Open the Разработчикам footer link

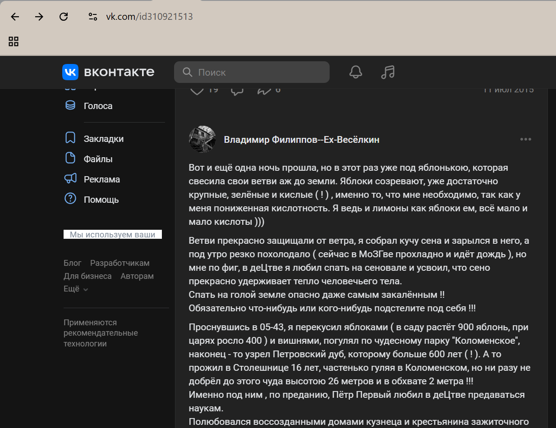click(x=119, y=263)
